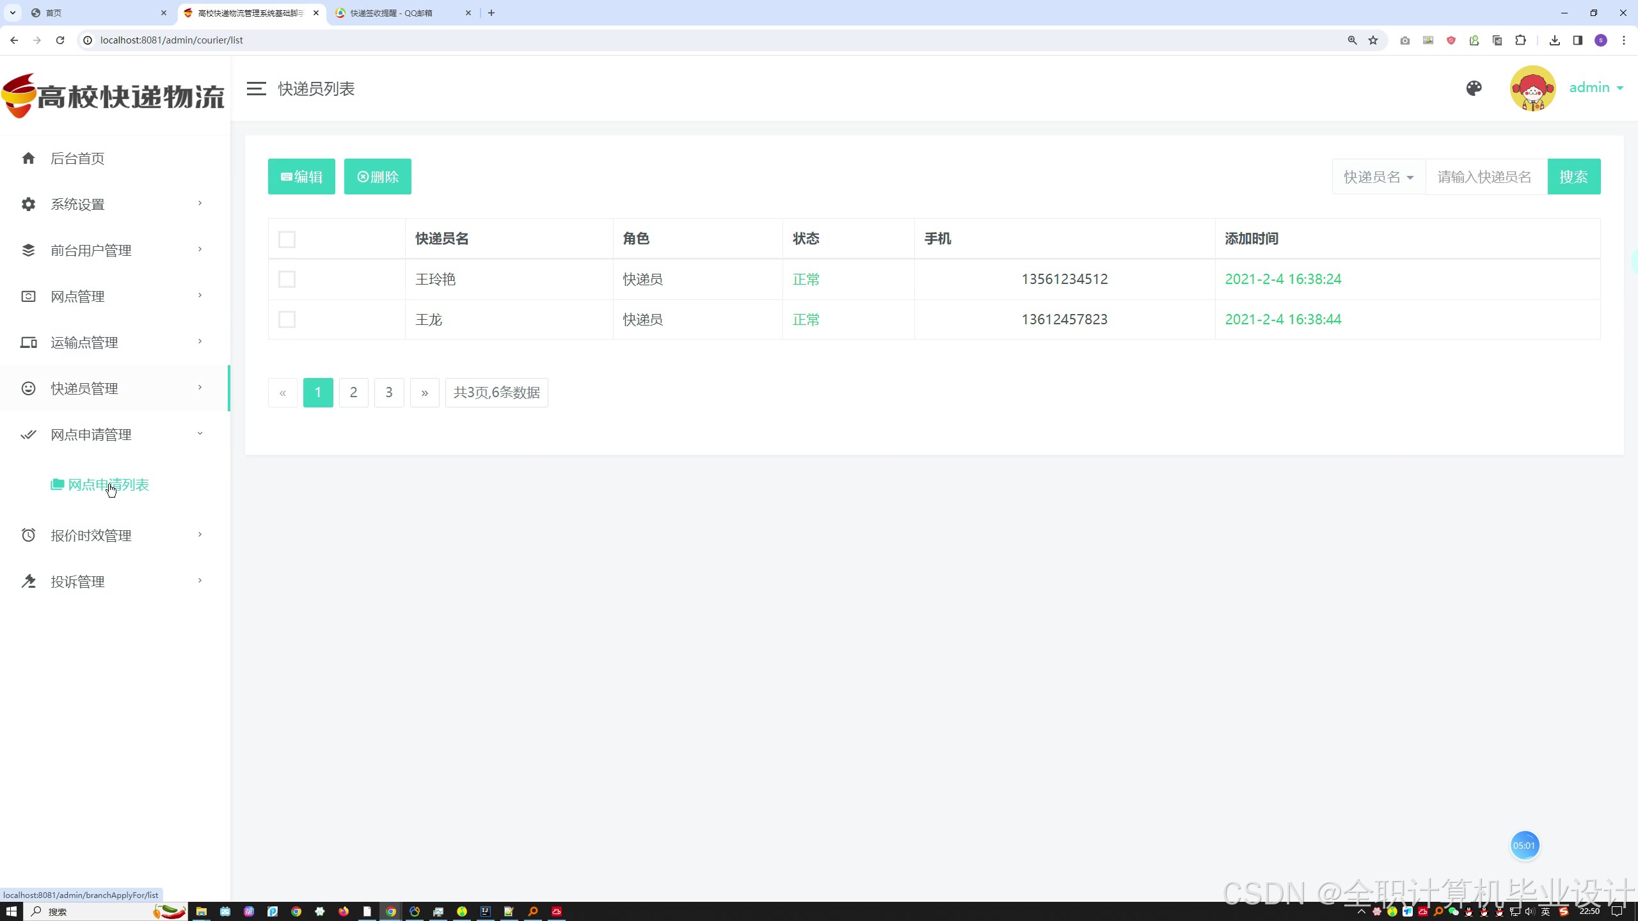1638x921 pixels.
Task: Click the 请输入快递员名 search input
Action: (1486, 177)
